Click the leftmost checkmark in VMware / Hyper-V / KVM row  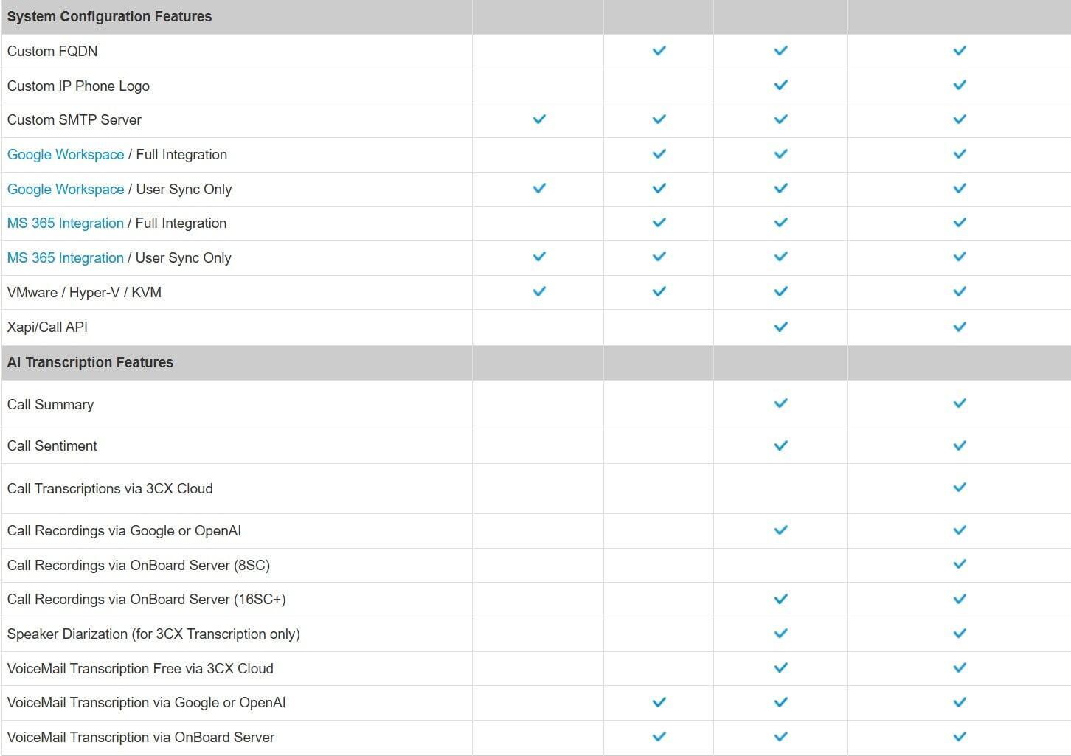click(539, 292)
